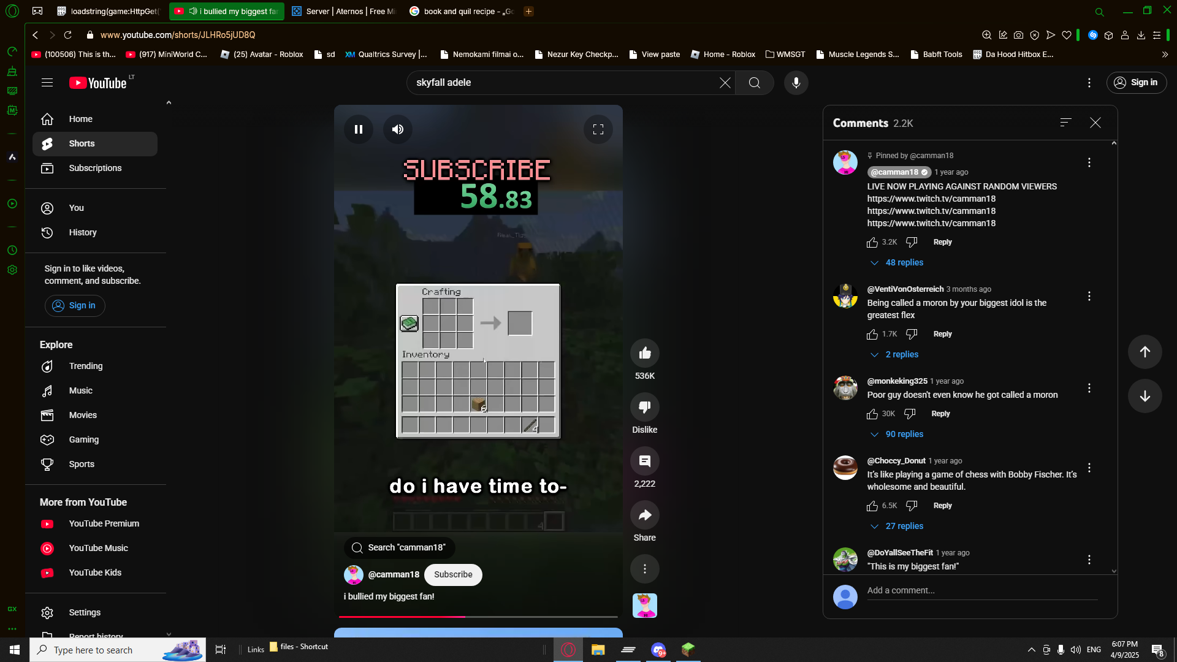The width and height of the screenshot is (1177, 662).
Task: Reply to the @Choccy_Donut comment
Action: (943, 506)
